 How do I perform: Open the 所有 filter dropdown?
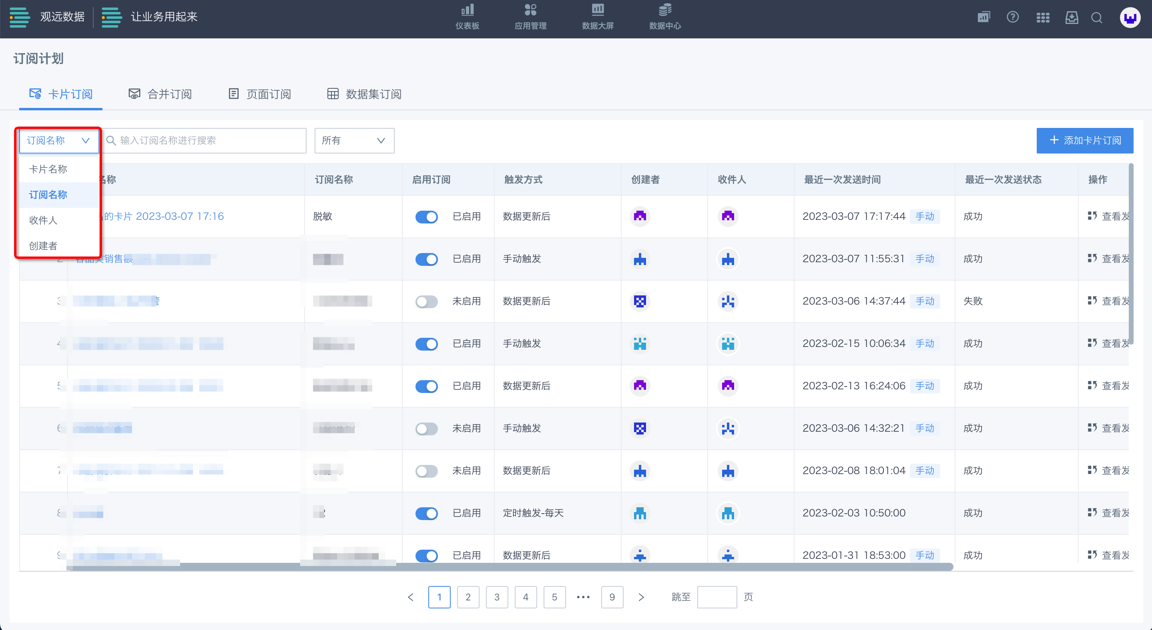click(354, 141)
